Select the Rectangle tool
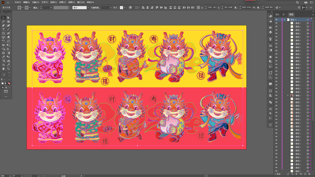The image size is (315, 177). coord(3,33)
